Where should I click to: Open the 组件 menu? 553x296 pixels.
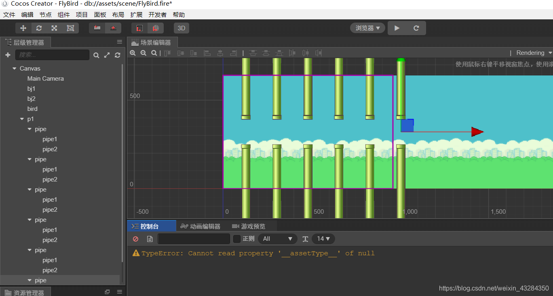(x=63, y=15)
